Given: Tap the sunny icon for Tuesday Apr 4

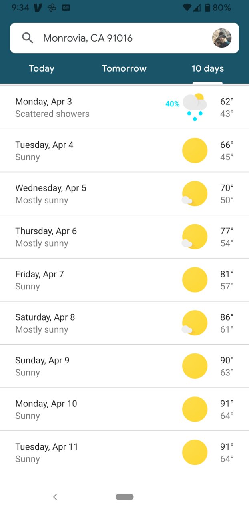Looking at the screenshot, I should click(x=195, y=151).
